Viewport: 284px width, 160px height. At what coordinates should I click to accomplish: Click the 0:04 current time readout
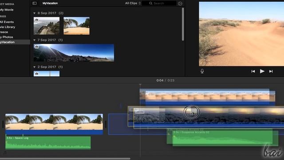[160, 80]
